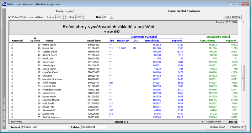The height and width of the screenshot is (133, 251).
Task: Select the Veselý Jan row
Action: (x=123, y=62)
